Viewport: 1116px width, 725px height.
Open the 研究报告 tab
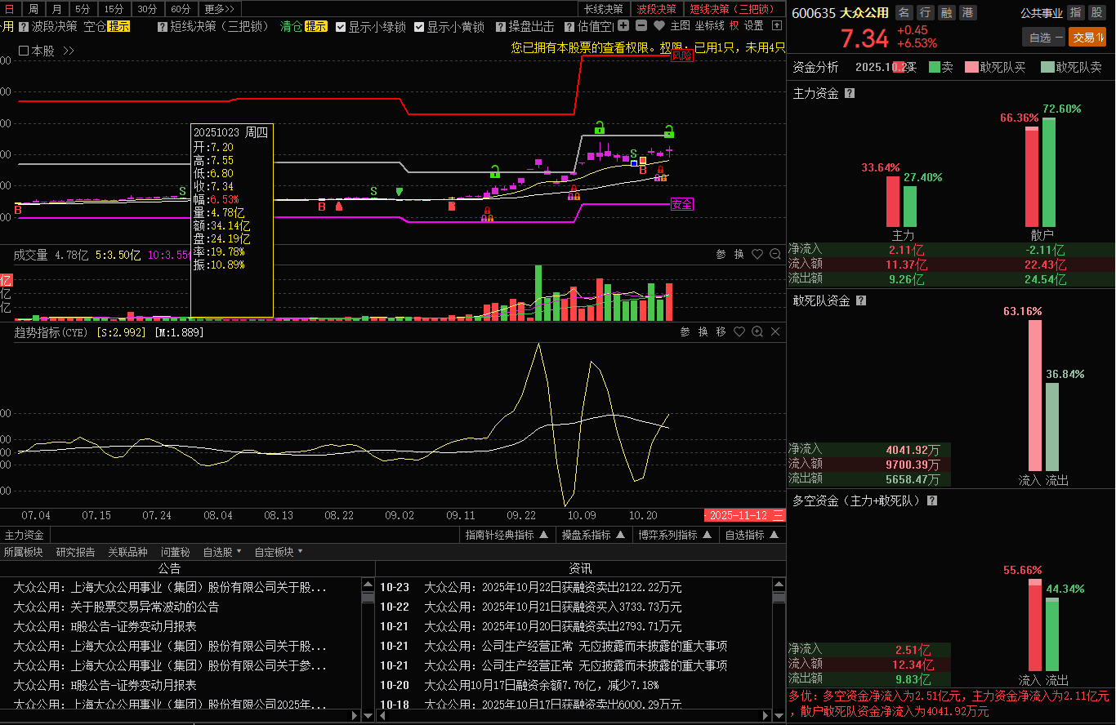coord(75,552)
